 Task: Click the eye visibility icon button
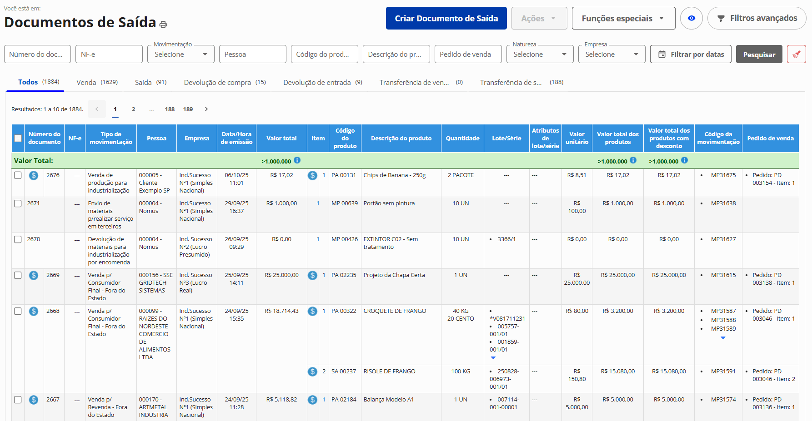691,18
